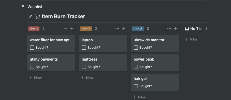This screenshot has height=100, width=231.
Task: Add New item under No Tier
Action: click(x=191, y=39)
